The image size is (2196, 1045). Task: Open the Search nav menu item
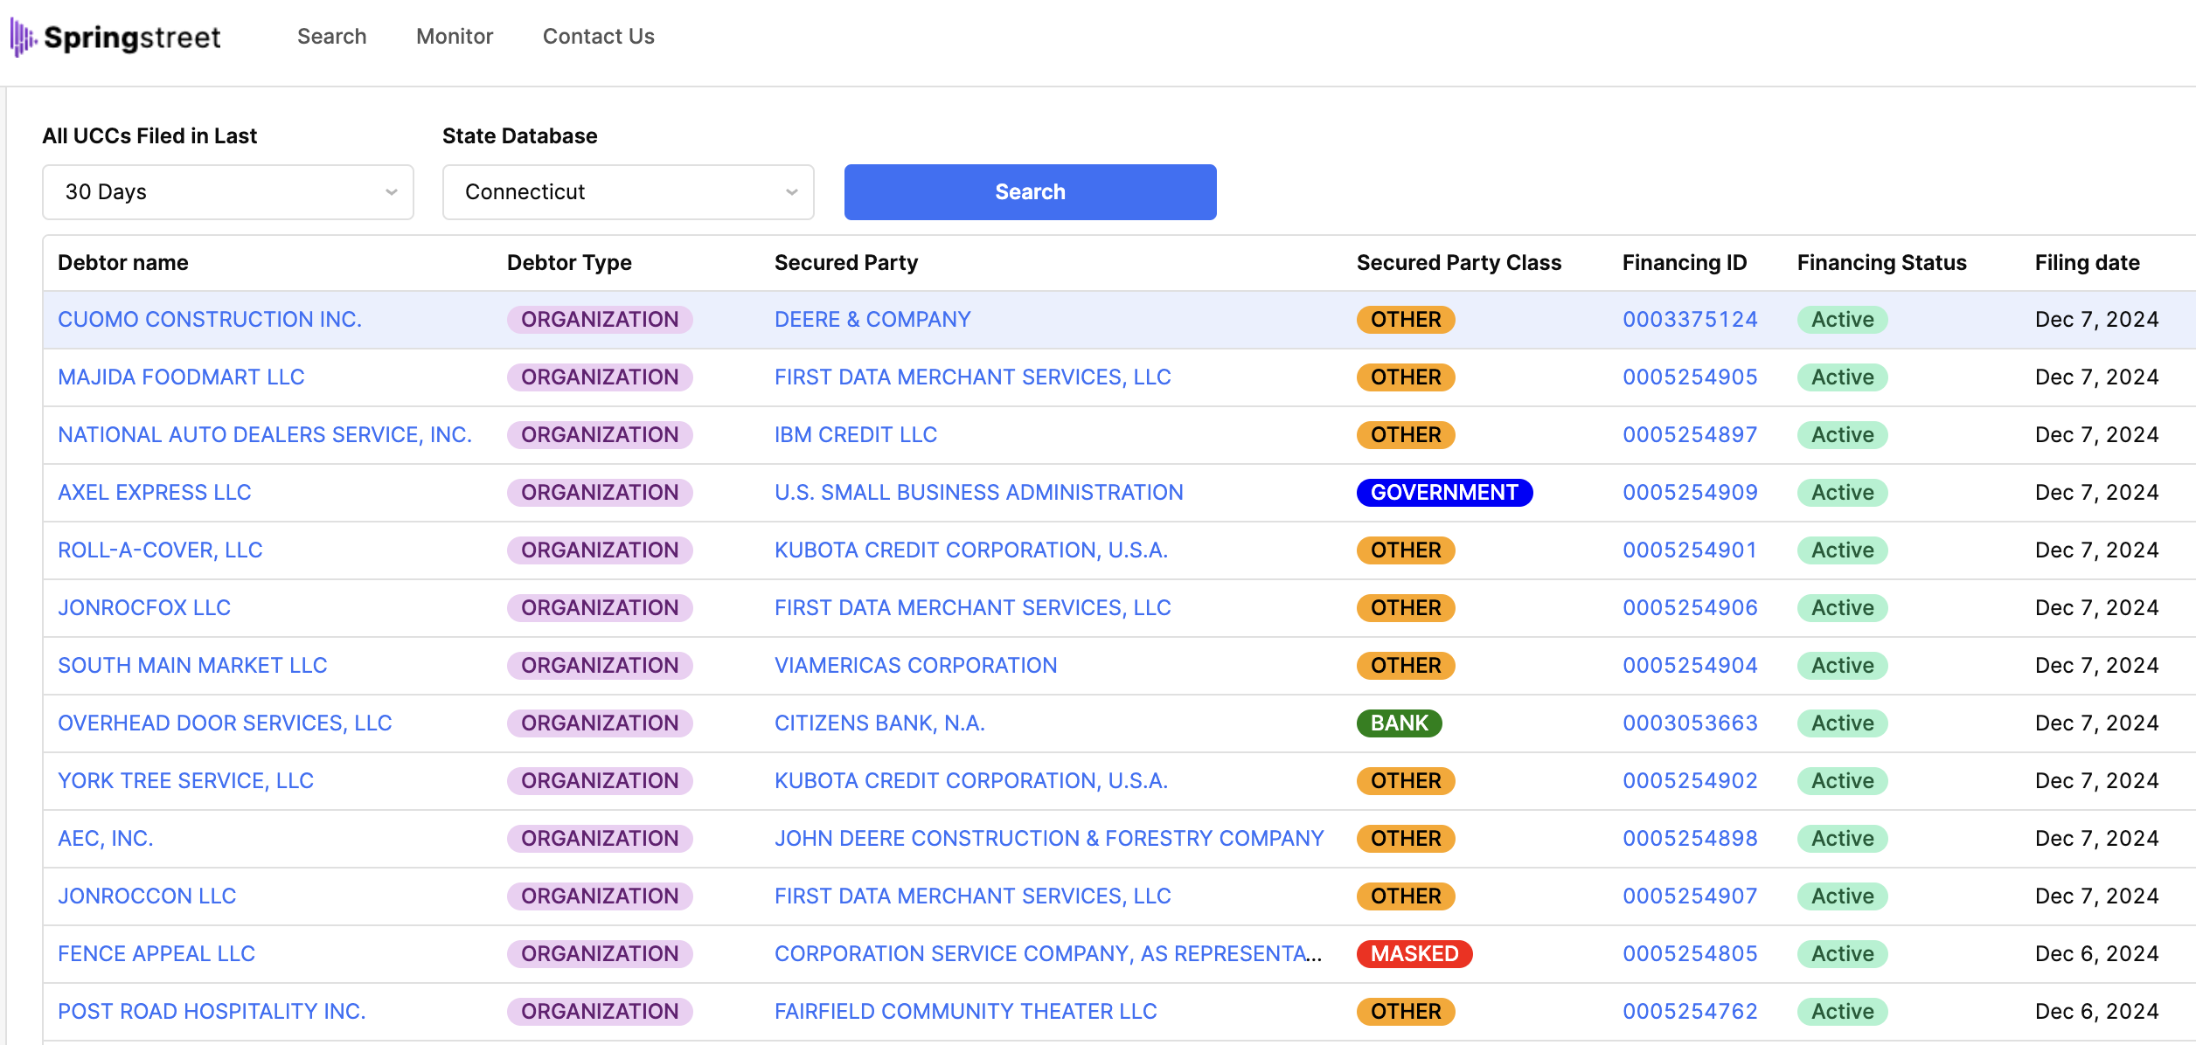tap(331, 37)
